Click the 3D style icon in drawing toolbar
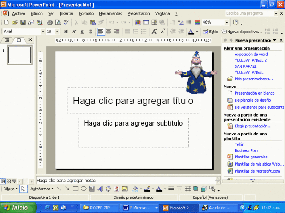The width and height of the screenshot is (285, 213). pos(204,189)
